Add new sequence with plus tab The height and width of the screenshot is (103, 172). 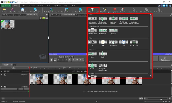coord(14,65)
